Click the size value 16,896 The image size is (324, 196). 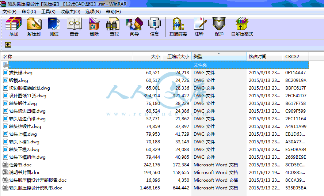(x=153, y=180)
